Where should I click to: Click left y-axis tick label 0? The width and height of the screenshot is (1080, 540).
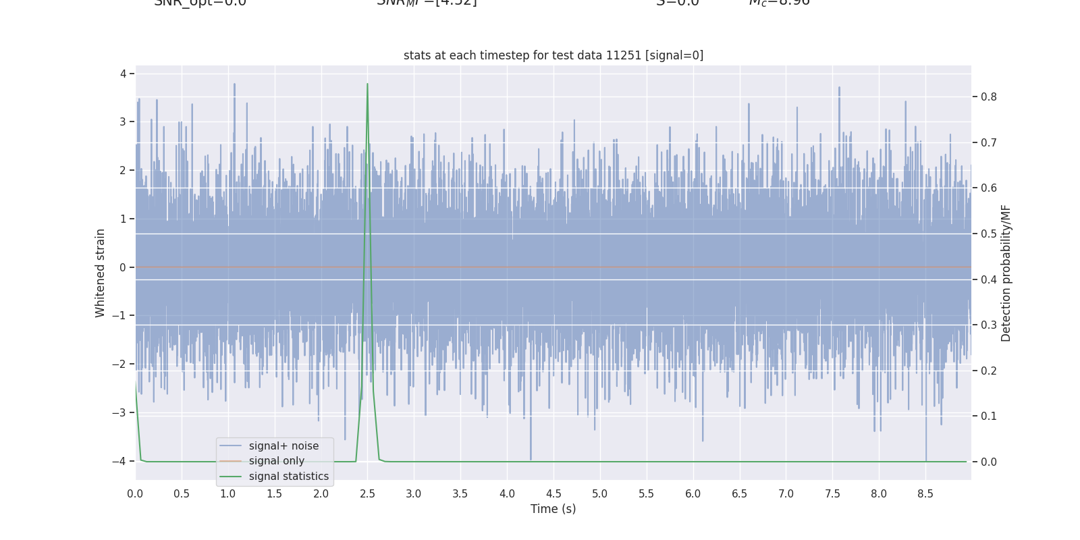click(x=123, y=267)
